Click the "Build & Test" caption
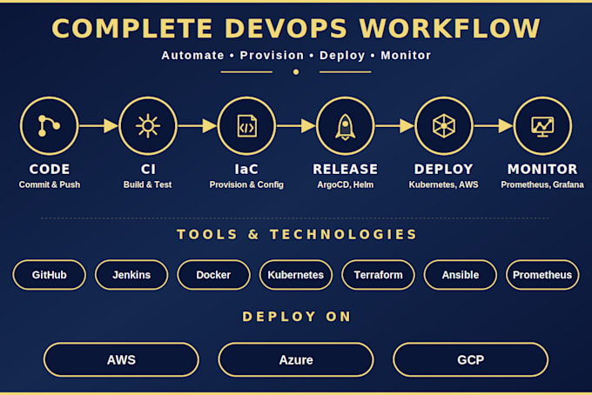592x395 pixels. (148, 184)
